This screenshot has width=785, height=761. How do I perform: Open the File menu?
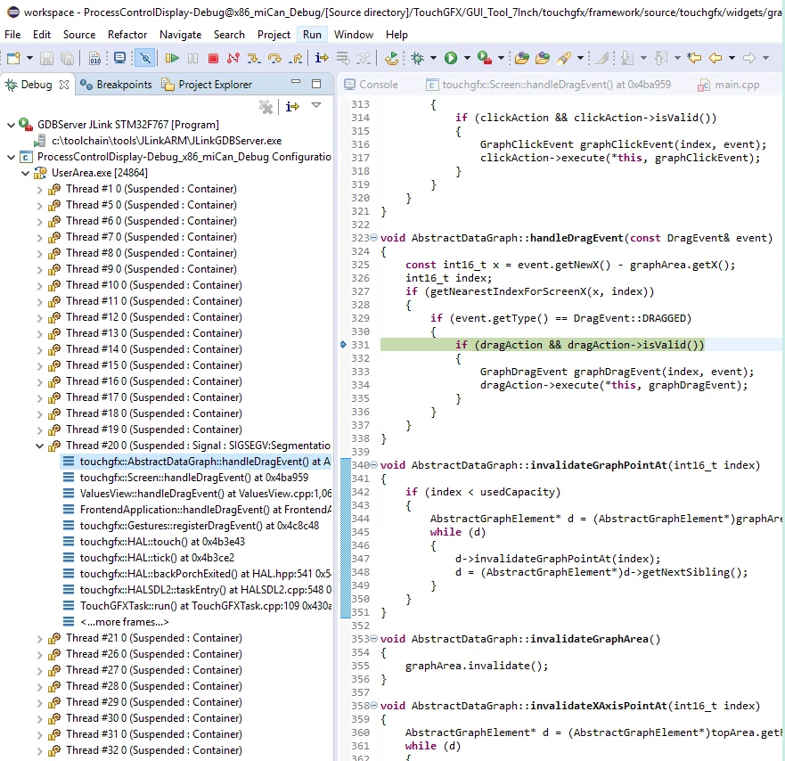point(12,35)
